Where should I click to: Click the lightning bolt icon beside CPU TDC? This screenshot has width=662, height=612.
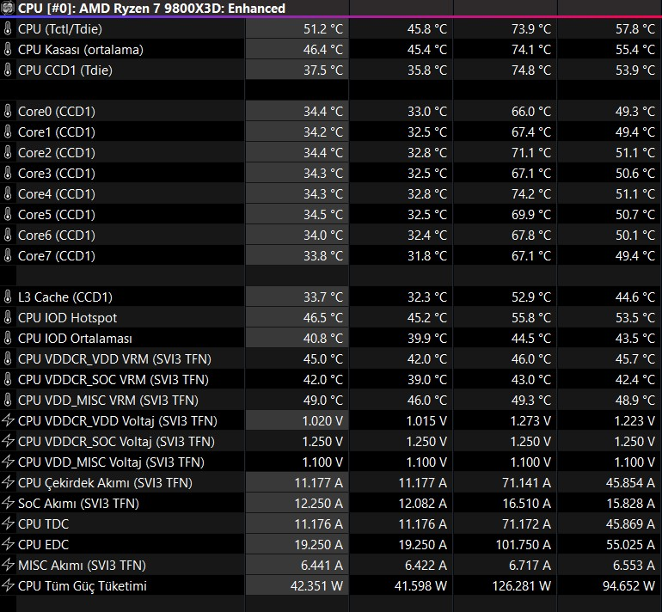tap(8, 523)
